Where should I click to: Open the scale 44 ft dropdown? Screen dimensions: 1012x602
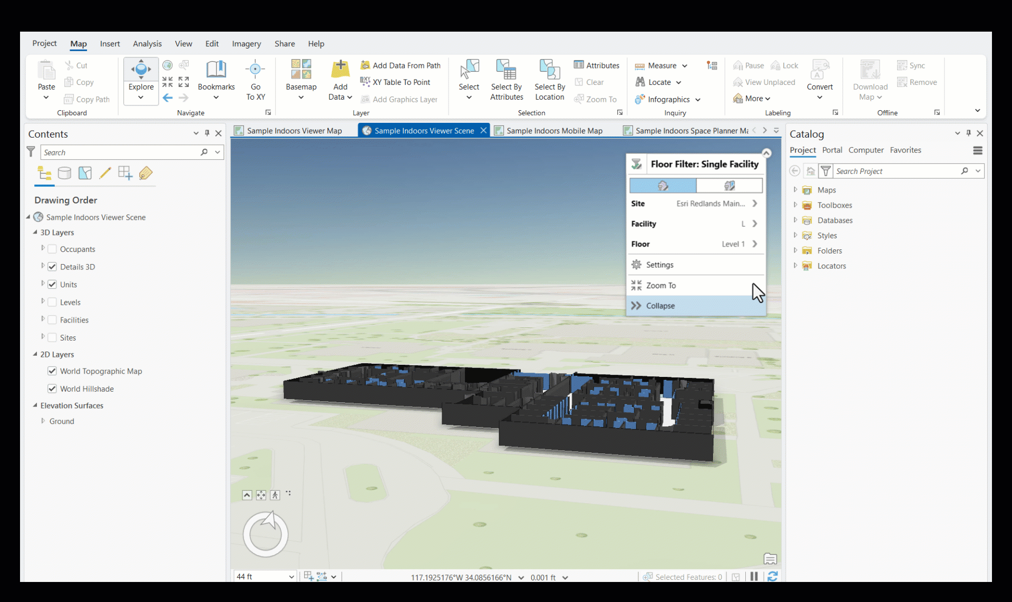point(291,577)
